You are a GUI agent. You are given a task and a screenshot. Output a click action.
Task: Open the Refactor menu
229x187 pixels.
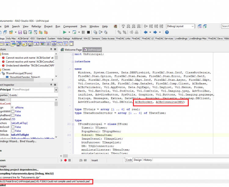coord(36,26)
